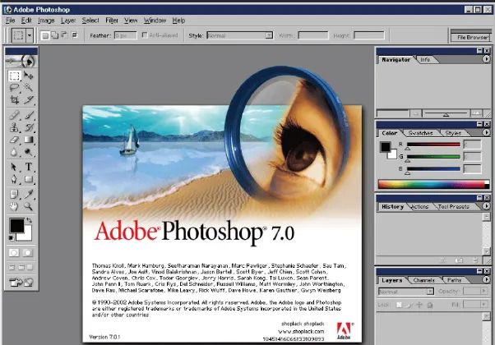Click the Navigator zoom percentage field
Screen dimensions: 495x345
(x=393, y=113)
